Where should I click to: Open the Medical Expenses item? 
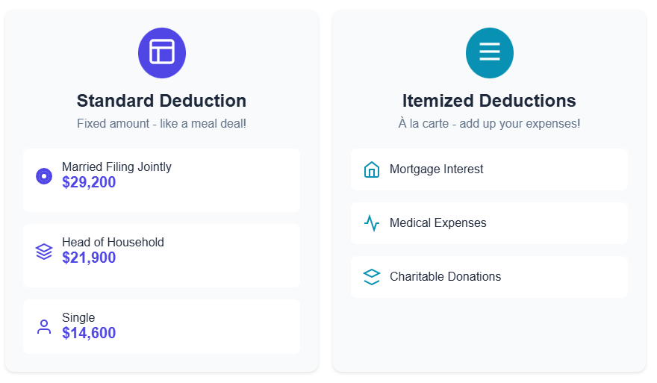tap(489, 223)
